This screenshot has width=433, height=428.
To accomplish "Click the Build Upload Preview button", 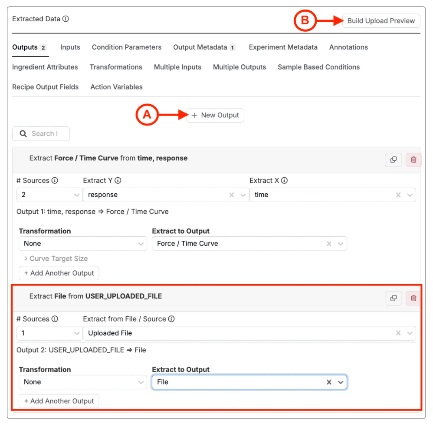I will (381, 21).
